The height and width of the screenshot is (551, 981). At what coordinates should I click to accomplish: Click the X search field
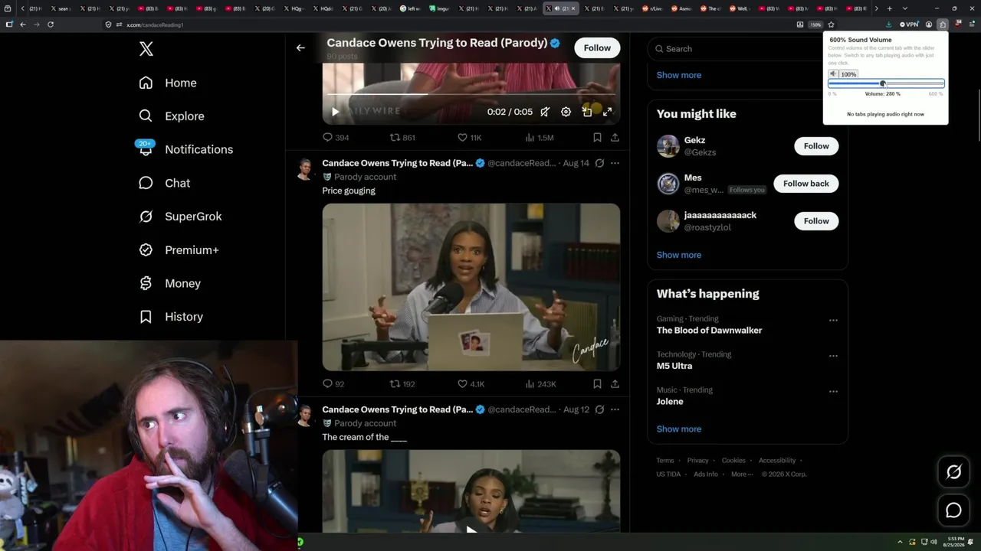(747, 49)
